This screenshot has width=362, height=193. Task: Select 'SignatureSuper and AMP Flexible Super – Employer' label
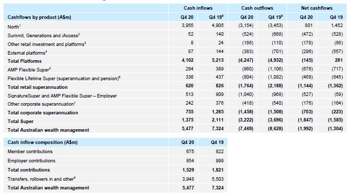point(62,95)
